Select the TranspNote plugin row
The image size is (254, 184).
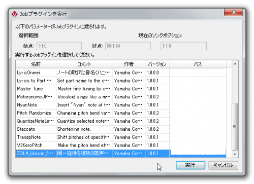(x=121, y=137)
